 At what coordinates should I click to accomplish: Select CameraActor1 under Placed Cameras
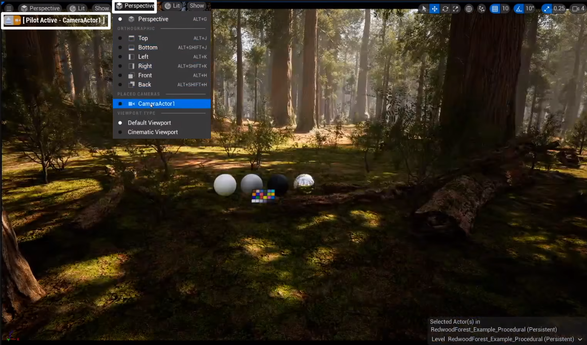pos(162,104)
